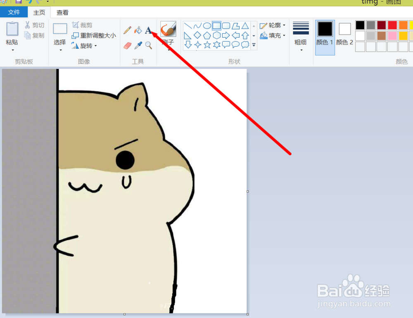Choose the Four-point star shape
Image resolution: width=413 pixels, height=318 pixels.
click(x=197, y=45)
